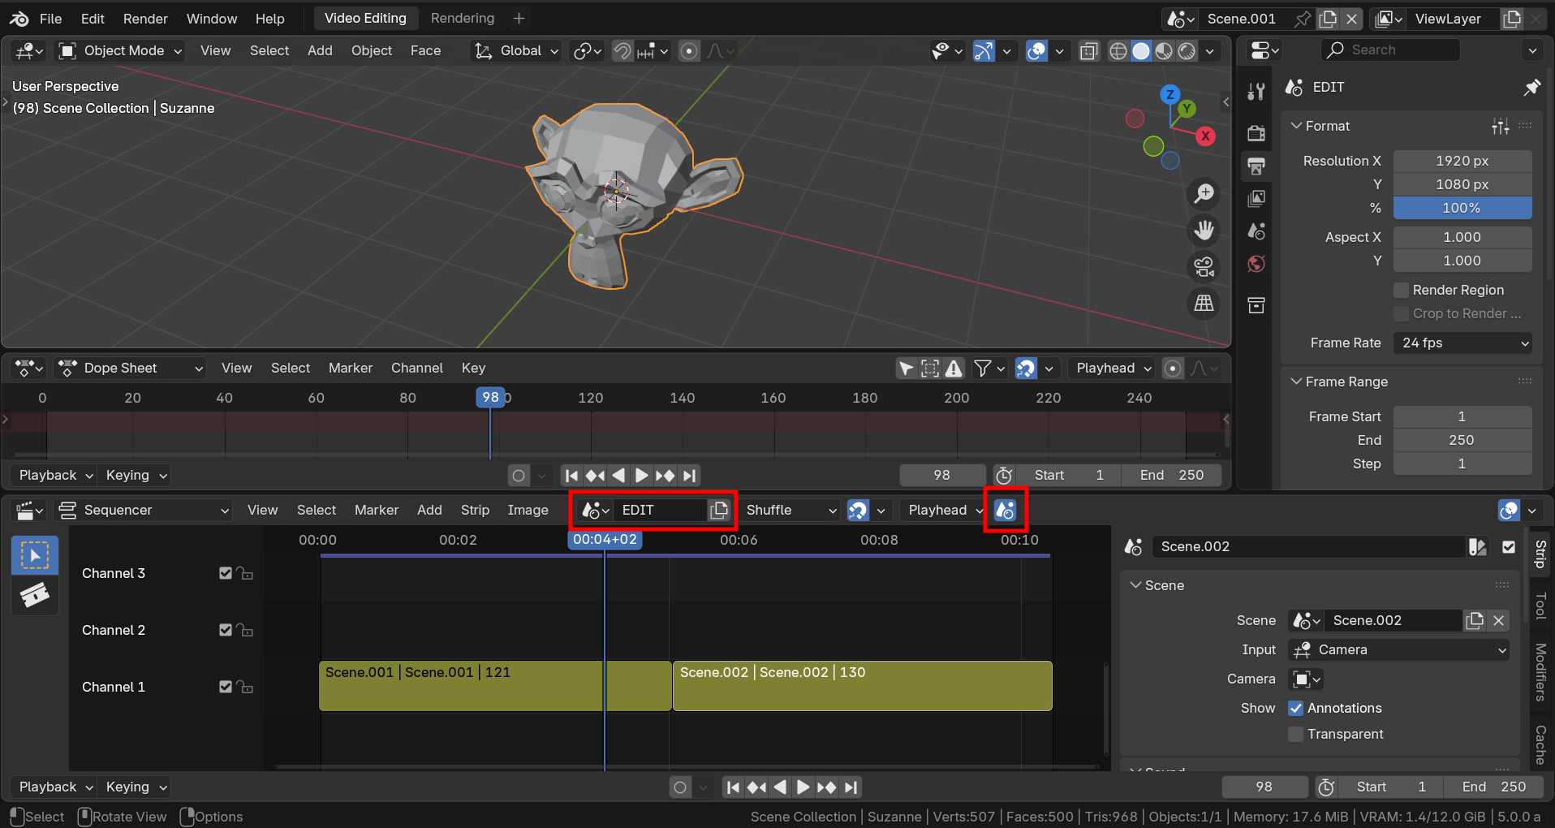Select rendered viewport shading sphere
The image size is (1555, 828).
coord(1187,51)
